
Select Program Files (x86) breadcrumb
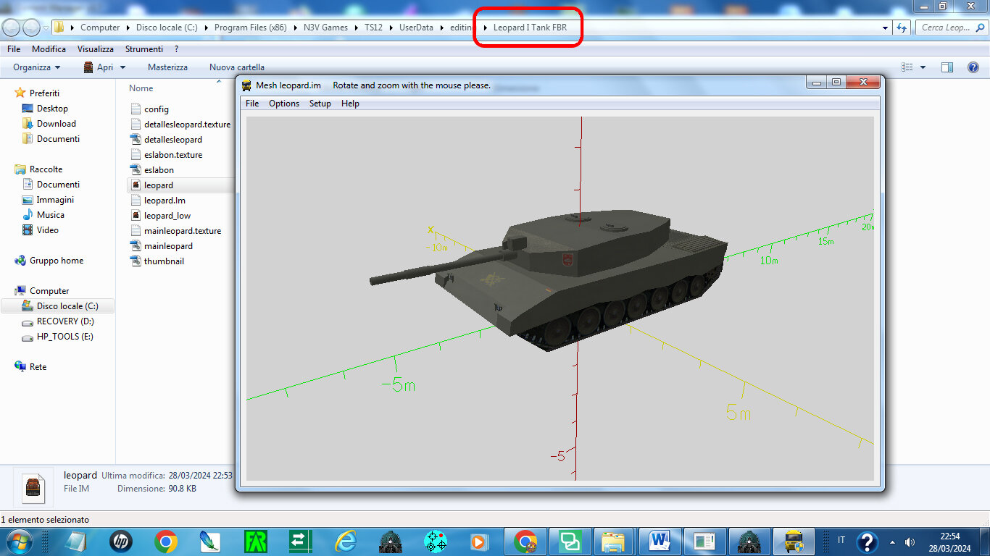pyautogui.click(x=251, y=28)
